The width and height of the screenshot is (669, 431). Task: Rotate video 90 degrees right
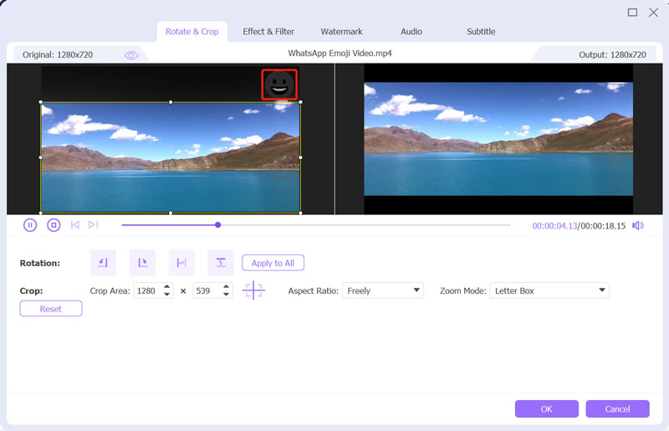coord(142,262)
